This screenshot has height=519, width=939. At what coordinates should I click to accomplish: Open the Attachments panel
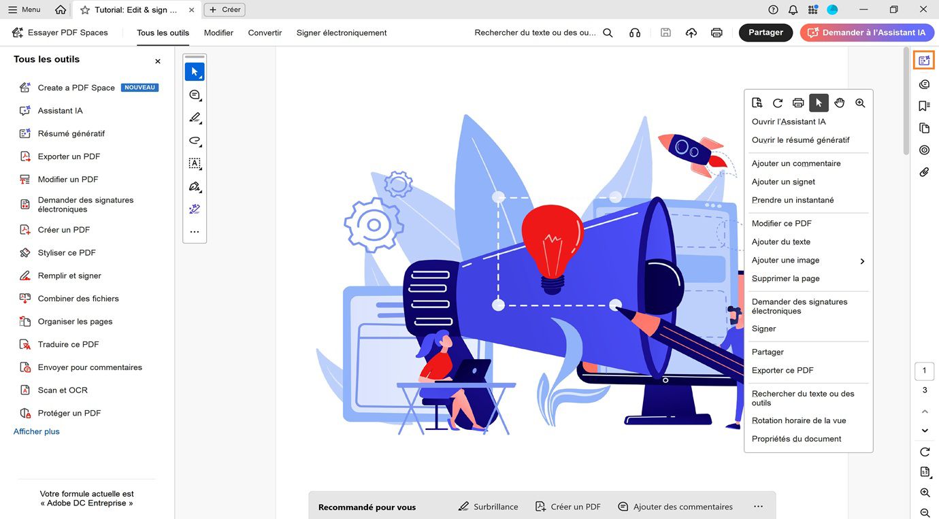[923, 171]
